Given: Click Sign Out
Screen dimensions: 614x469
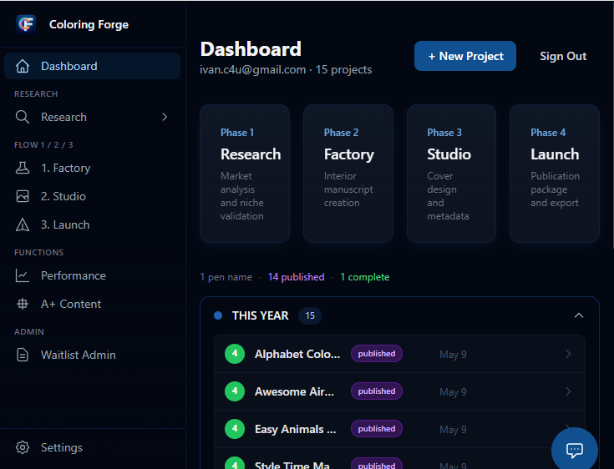Looking at the screenshot, I should [x=563, y=56].
